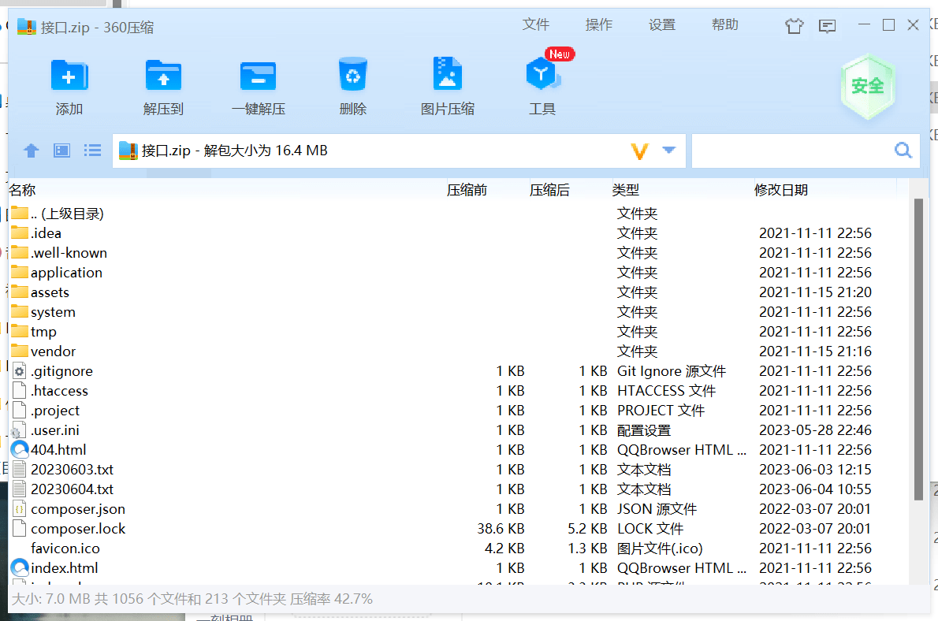
Task: Click the One-click Extract (一键解压) icon
Action: click(258, 76)
